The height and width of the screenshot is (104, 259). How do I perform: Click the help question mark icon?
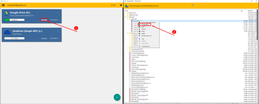[121, 5]
